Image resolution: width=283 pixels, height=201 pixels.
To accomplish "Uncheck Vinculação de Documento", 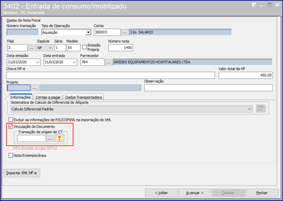I will click(x=11, y=126).
